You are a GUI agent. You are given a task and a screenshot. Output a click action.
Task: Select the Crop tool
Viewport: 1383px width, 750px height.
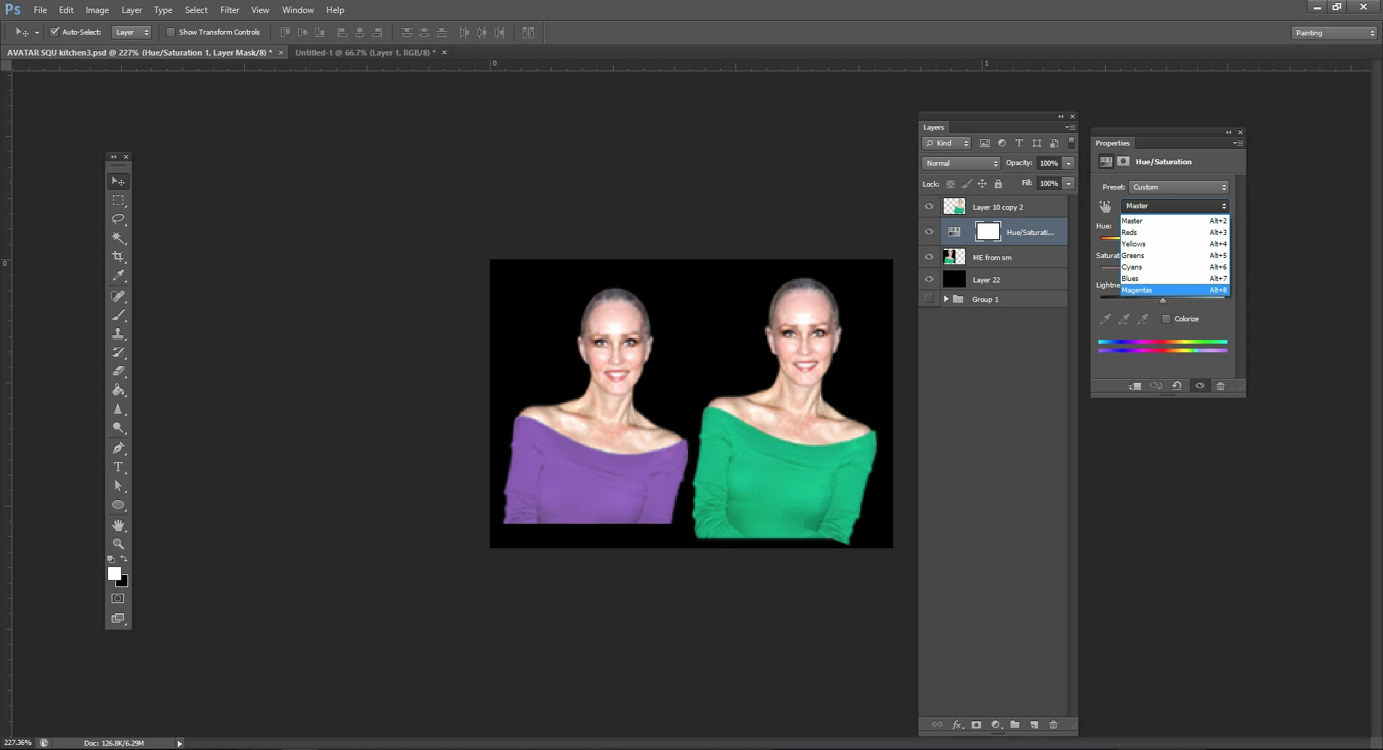118,256
